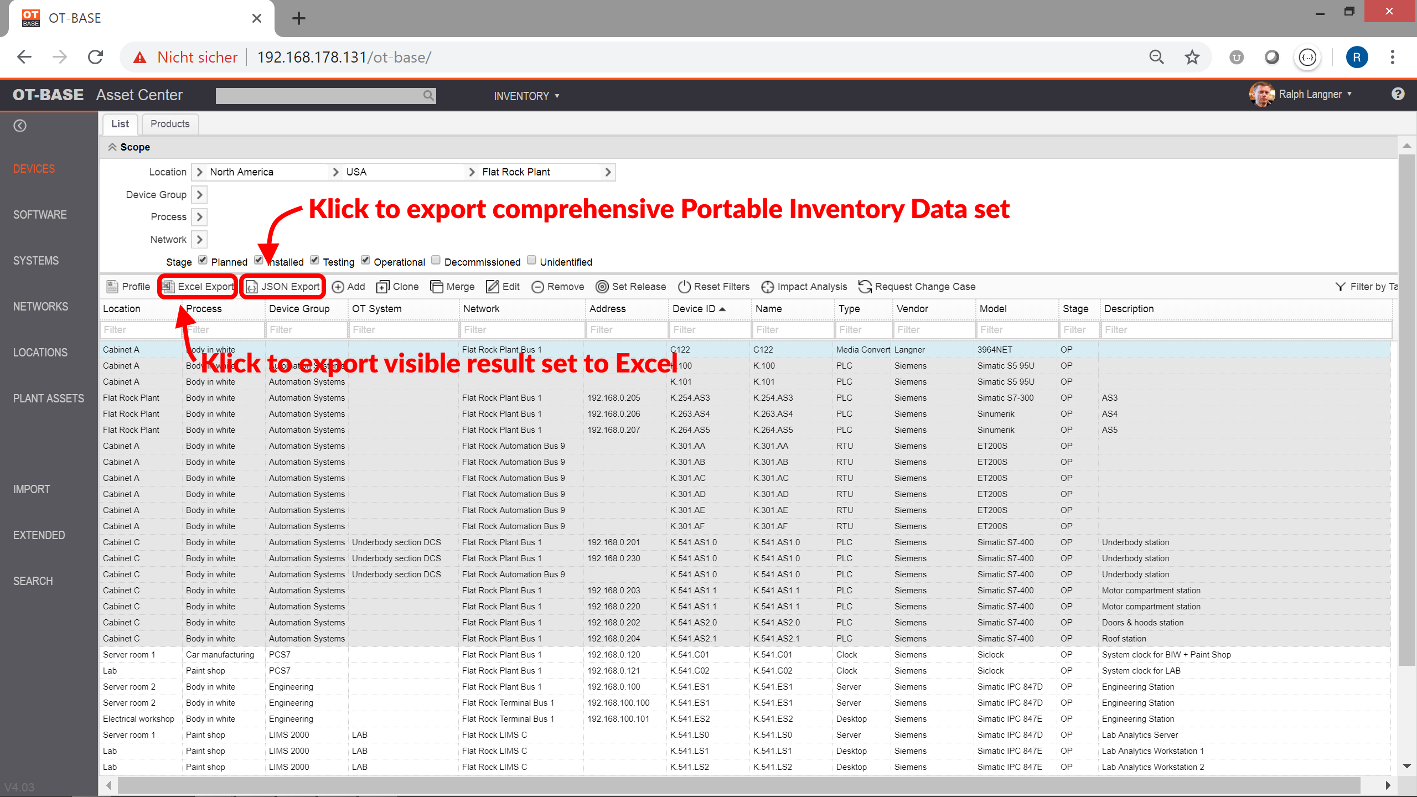Reset Filters on the device list
The image size is (1417, 797).
714,286
